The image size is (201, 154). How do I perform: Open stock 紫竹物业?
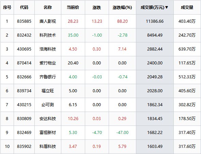click(48, 63)
